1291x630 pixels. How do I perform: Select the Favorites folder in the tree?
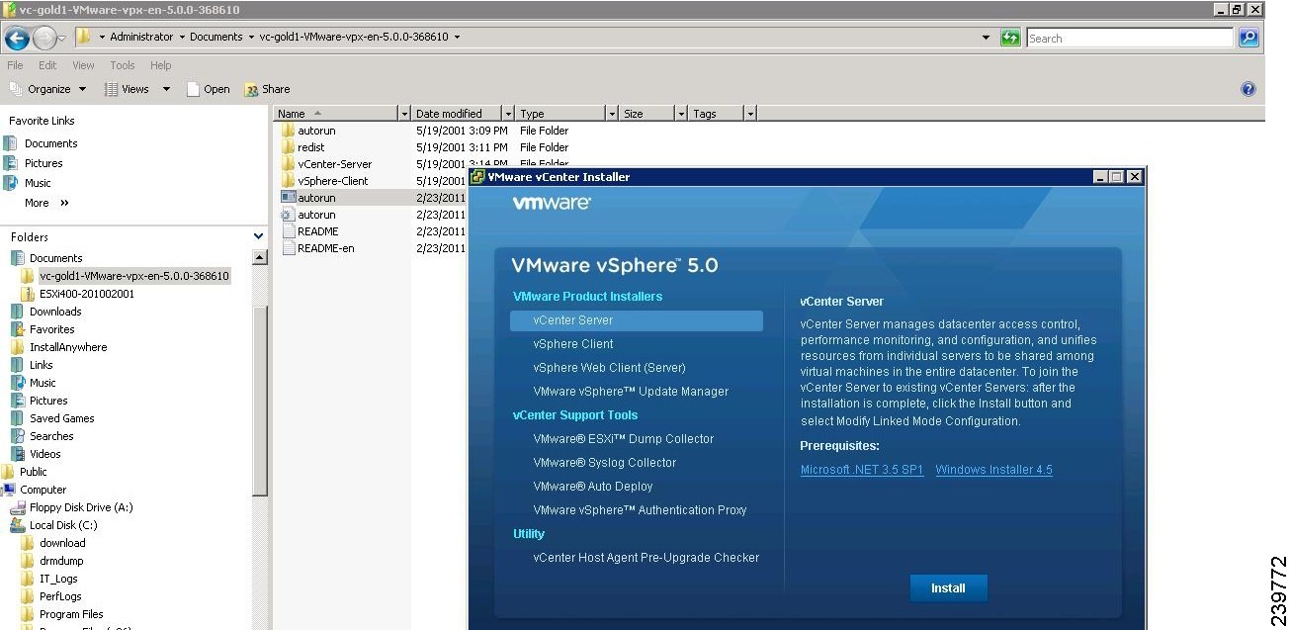[51, 329]
